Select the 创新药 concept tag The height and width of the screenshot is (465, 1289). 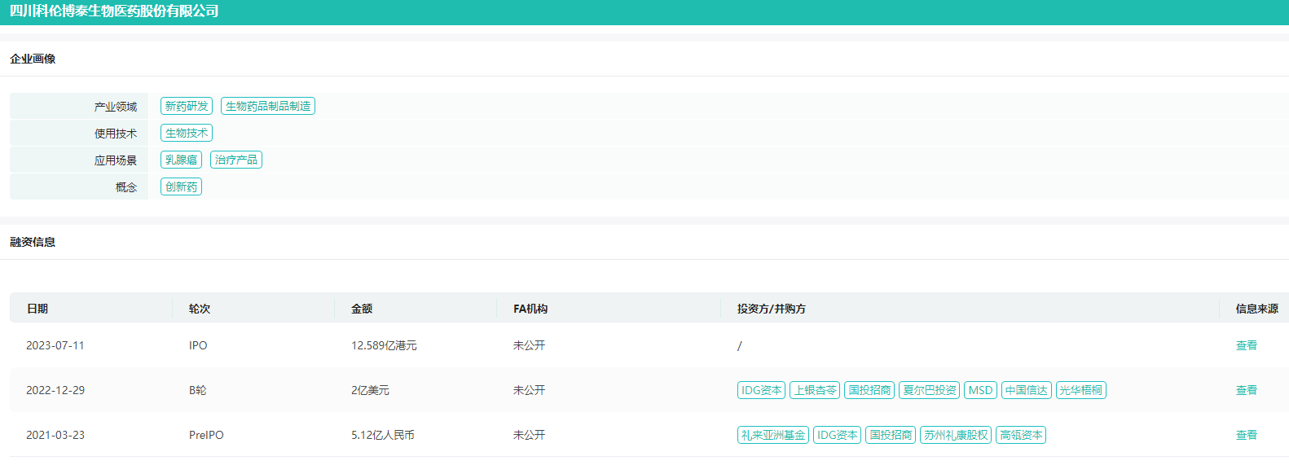pyautogui.click(x=181, y=186)
